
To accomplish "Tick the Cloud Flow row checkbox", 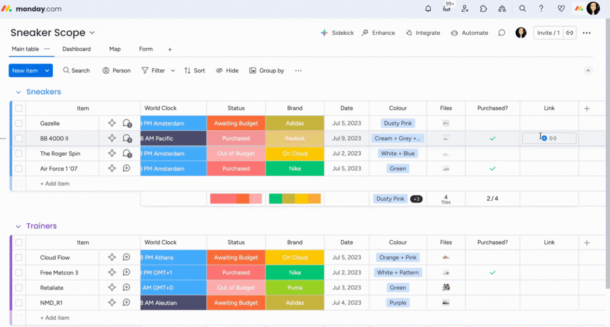I will pyautogui.click(x=19, y=257).
